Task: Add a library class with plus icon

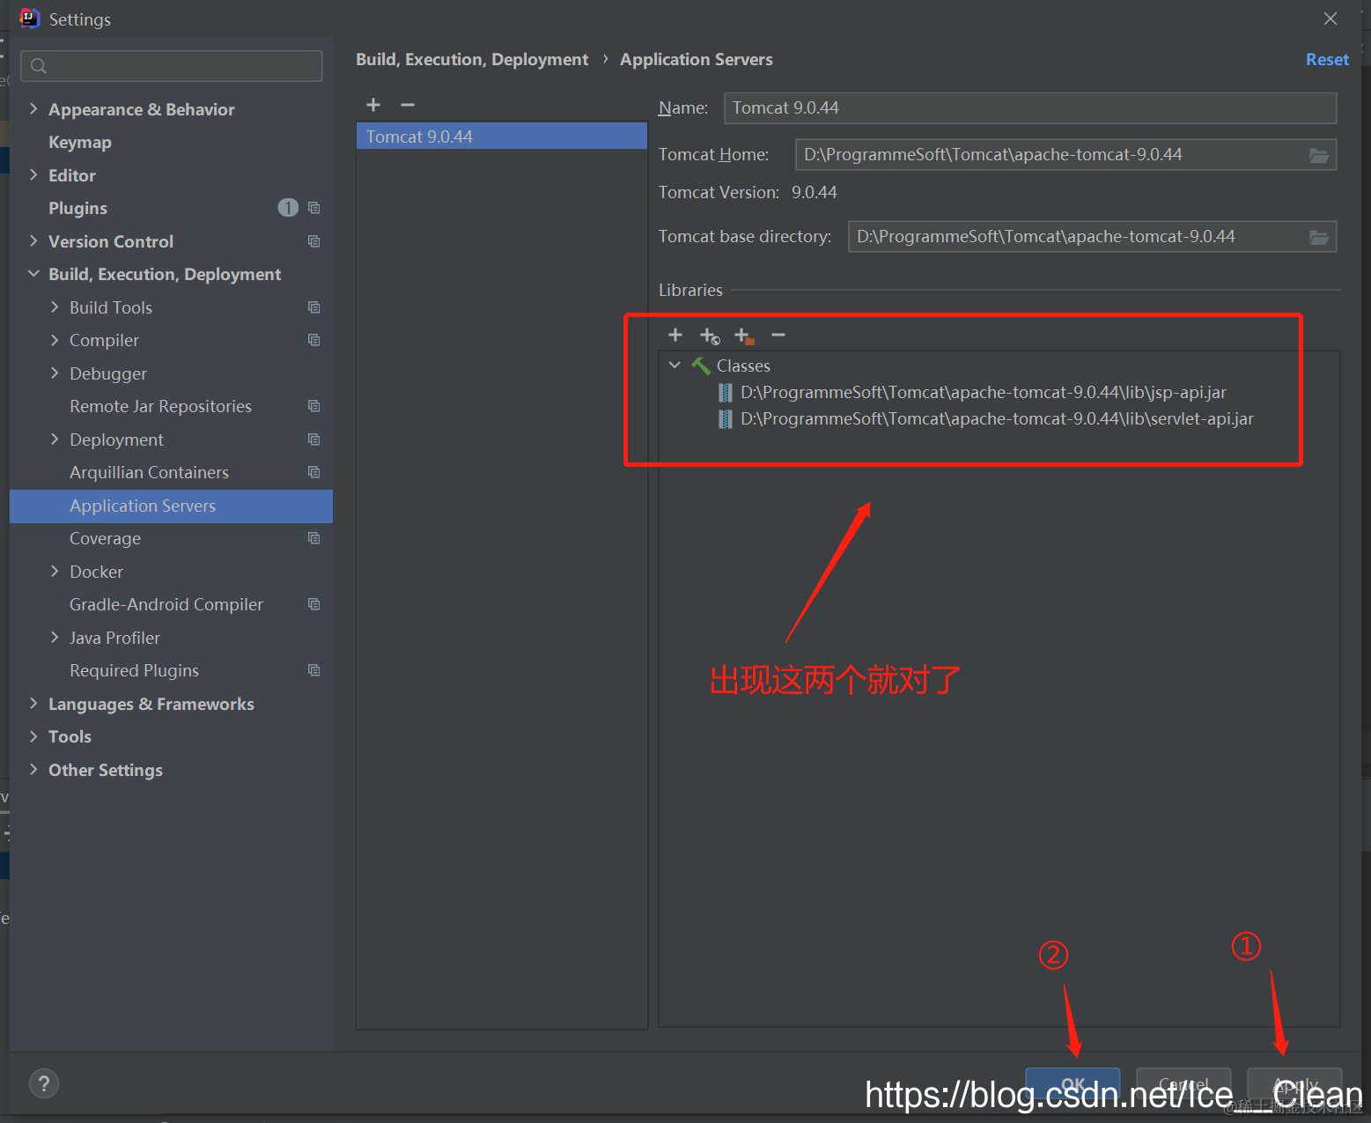Action: click(x=675, y=335)
